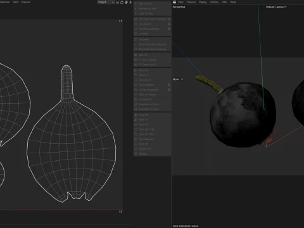
Task: Choose Align UV Islands
Action: 152,94
